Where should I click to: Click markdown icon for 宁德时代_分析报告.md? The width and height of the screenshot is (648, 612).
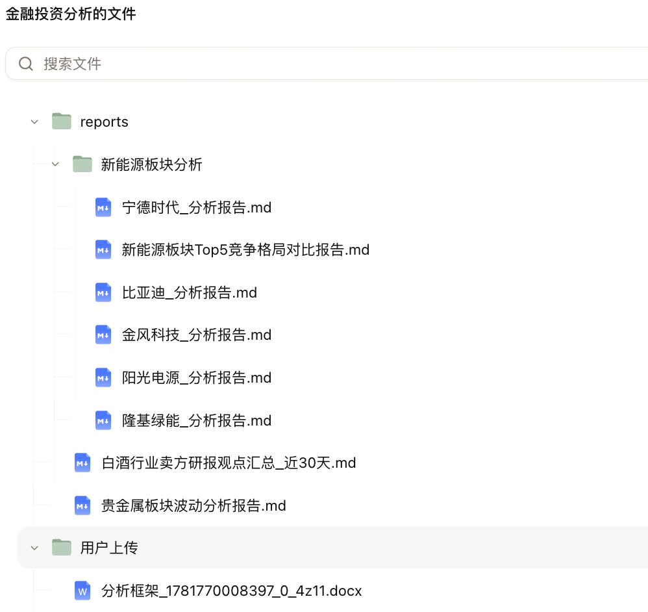(103, 207)
